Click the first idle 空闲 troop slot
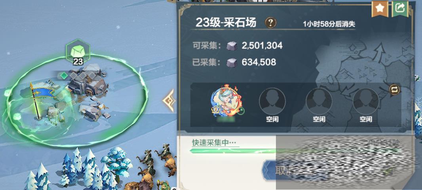The image size is (422, 190). pos(272,106)
